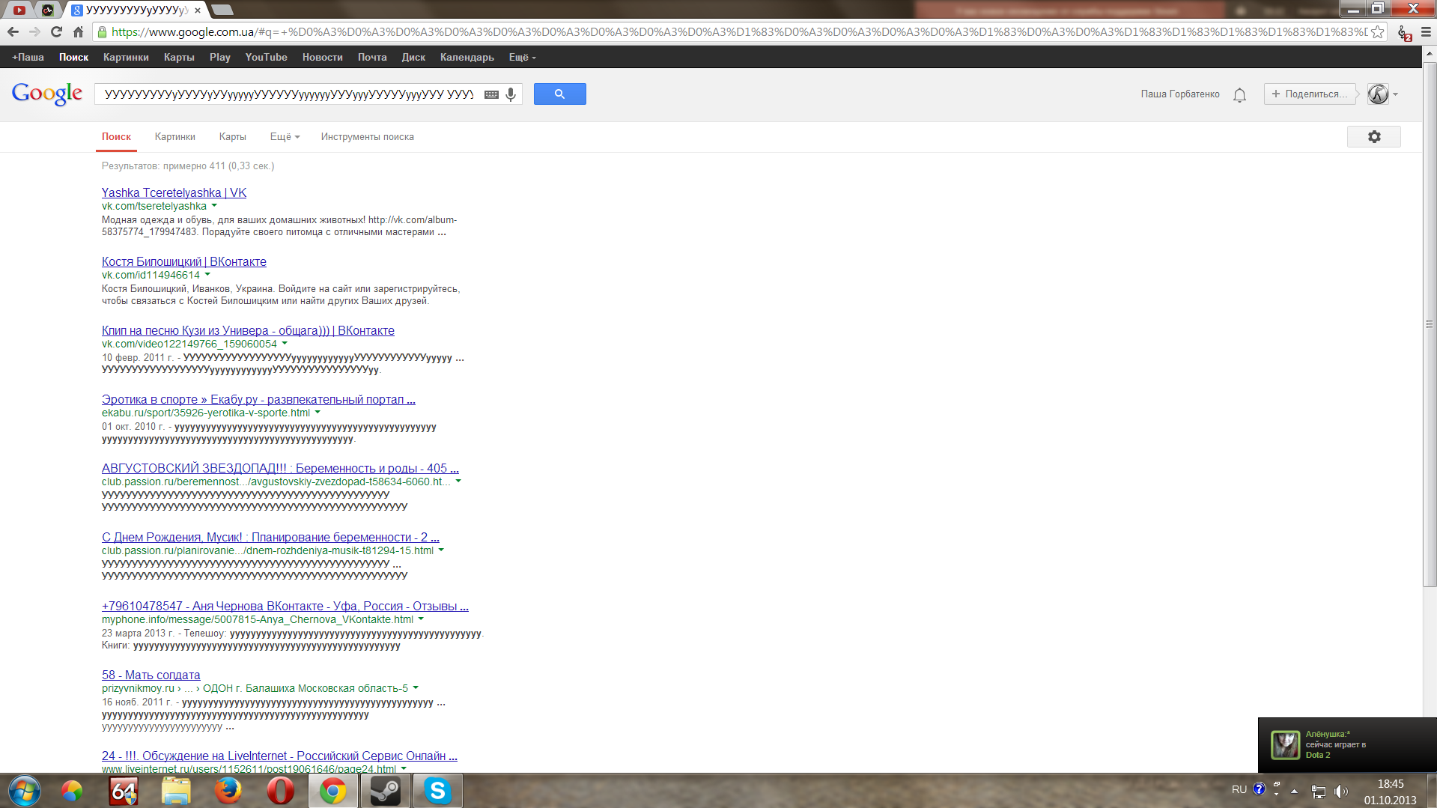1437x808 pixels.
Task: Open Steam from the taskbar
Action: (x=386, y=791)
